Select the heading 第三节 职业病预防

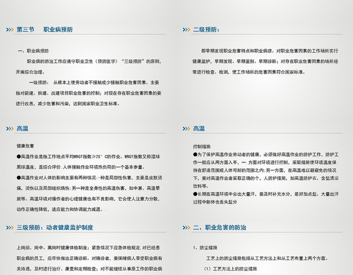click(45, 30)
